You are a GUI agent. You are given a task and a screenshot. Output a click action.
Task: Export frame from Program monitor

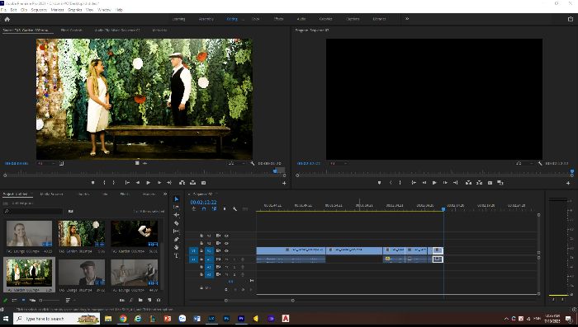click(x=490, y=182)
